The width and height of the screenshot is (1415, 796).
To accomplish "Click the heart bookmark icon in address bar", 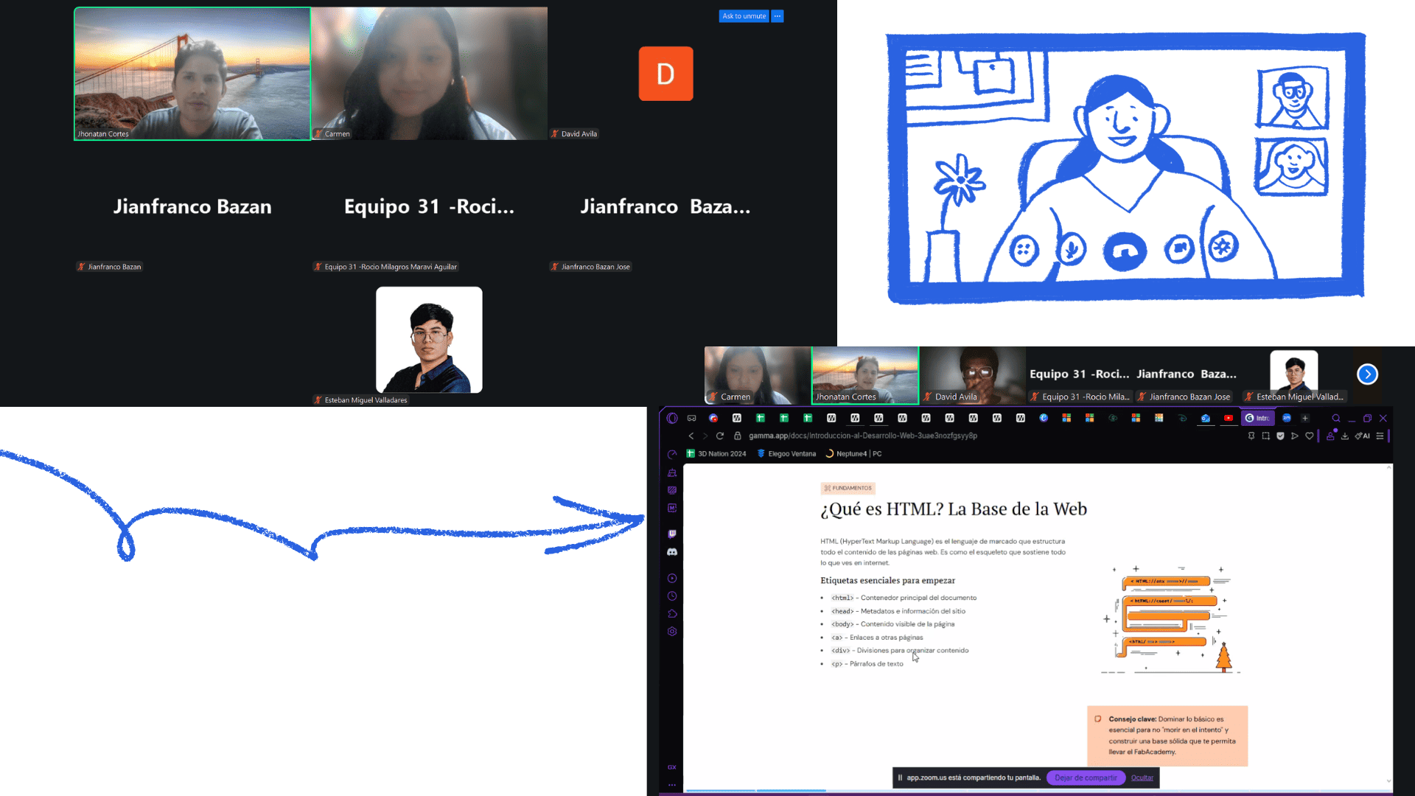I will coord(1310,436).
